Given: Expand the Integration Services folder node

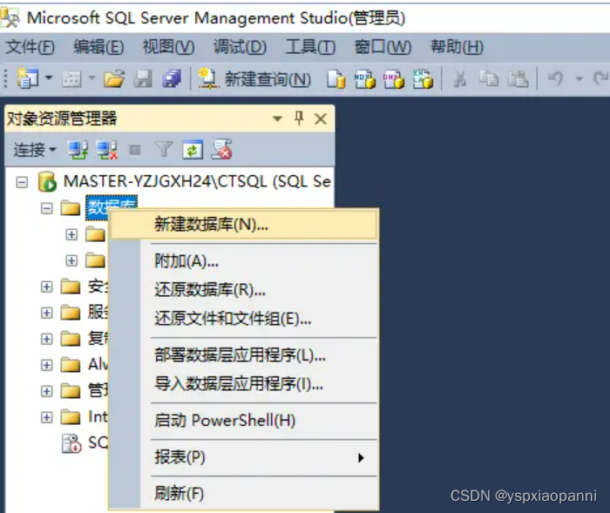Looking at the screenshot, I should point(47,417).
